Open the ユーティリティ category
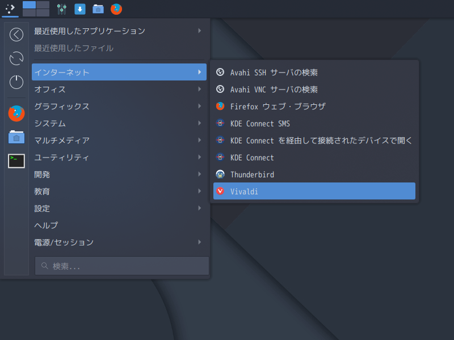The width and height of the screenshot is (454, 340). click(x=119, y=157)
